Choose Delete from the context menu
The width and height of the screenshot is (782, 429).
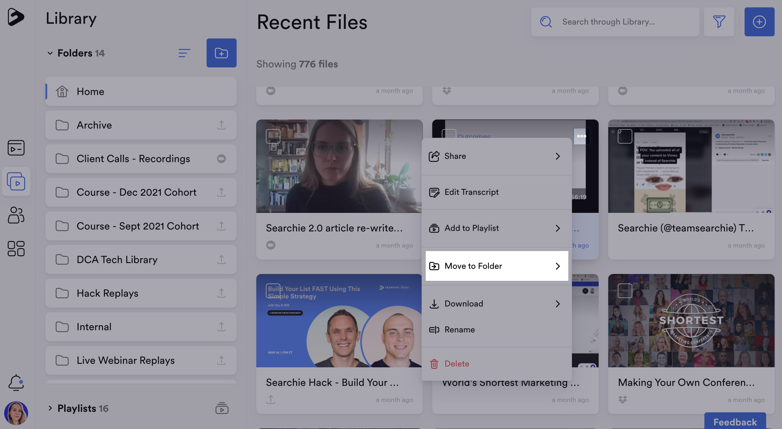click(x=496, y=364)
